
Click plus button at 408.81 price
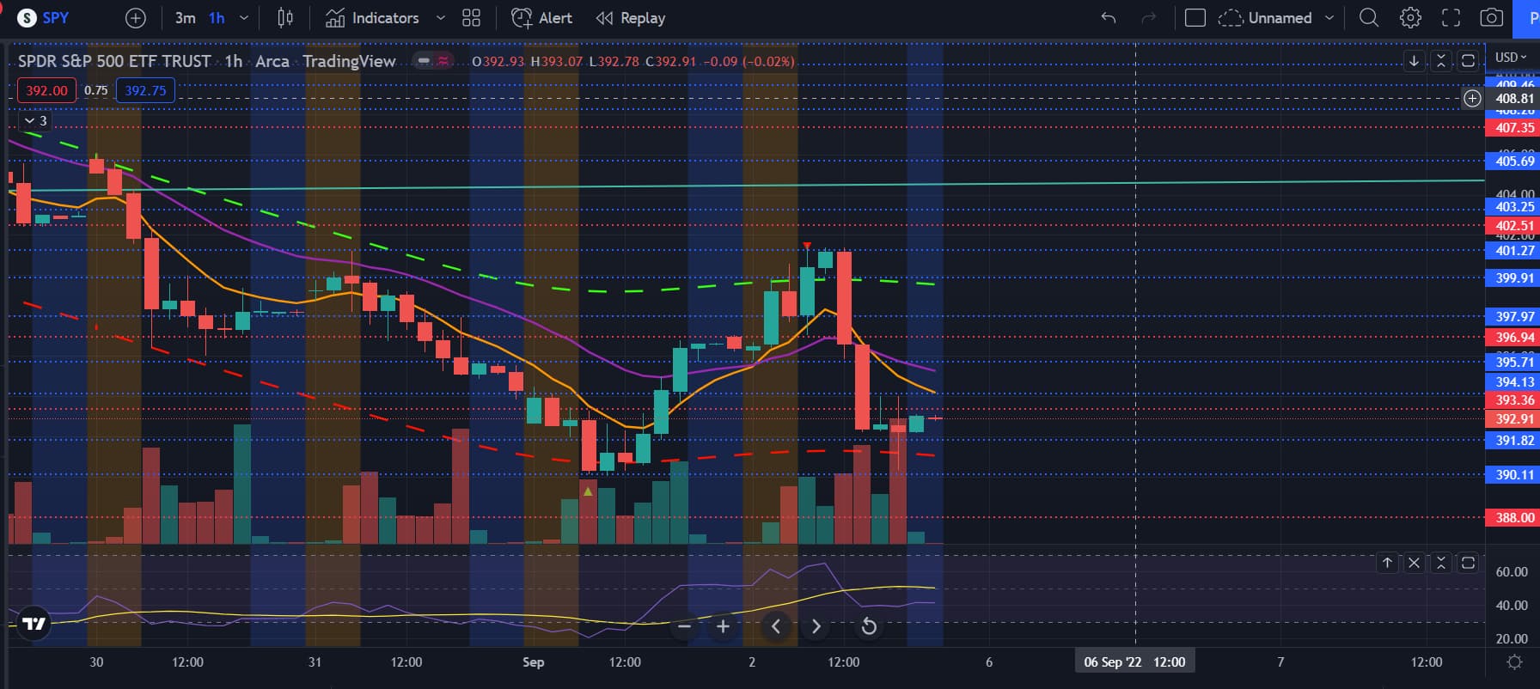[1472, 98]
